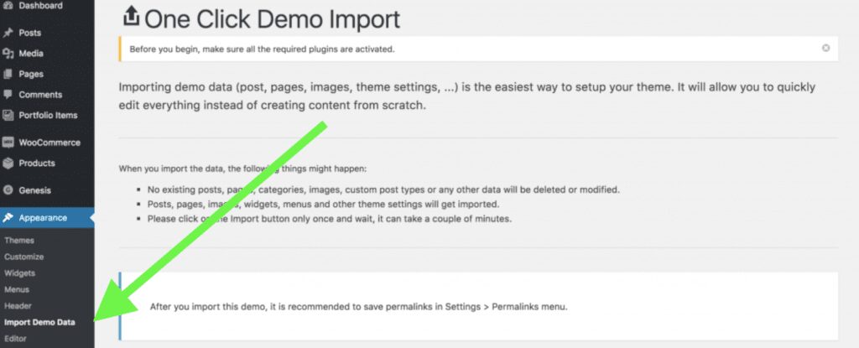This screenshot has width=859, height=348.
Task: Select the Header submenu item
Action: [18, 306]
